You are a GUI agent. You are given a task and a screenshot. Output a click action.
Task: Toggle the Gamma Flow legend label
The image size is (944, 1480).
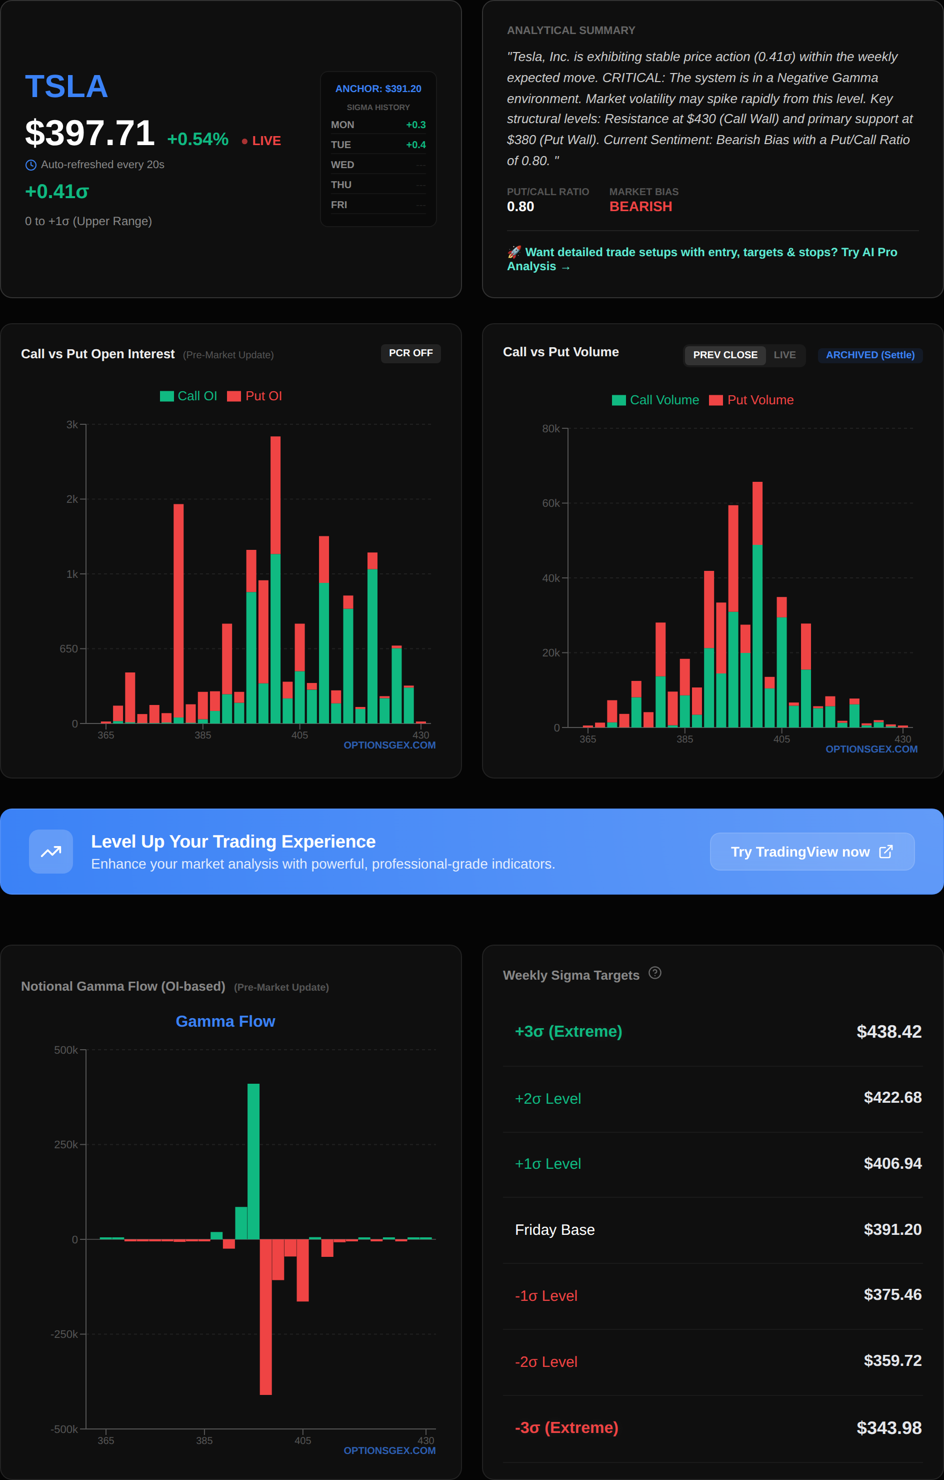pos(225,1022)
